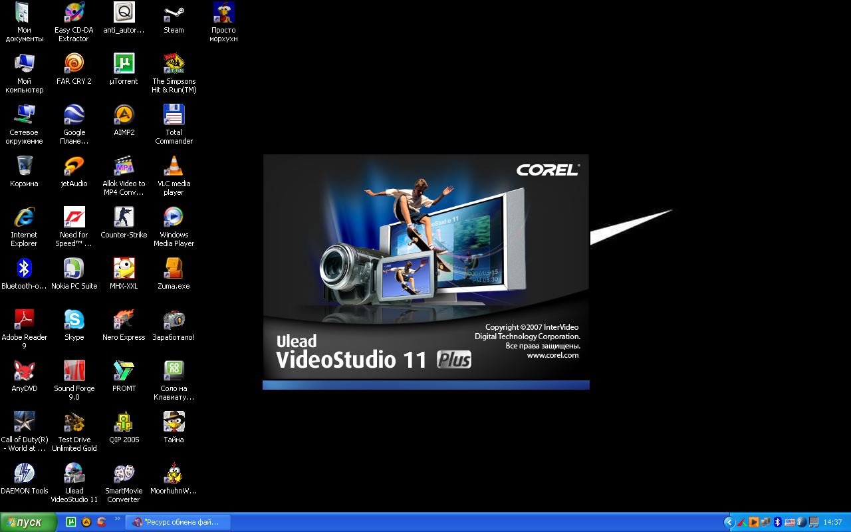Select the Skype desktop shortcut

[74, 320]
